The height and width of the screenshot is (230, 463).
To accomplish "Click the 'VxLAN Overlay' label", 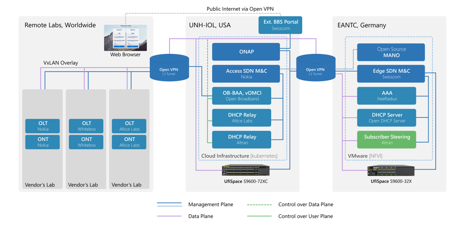I will [61, 63].
